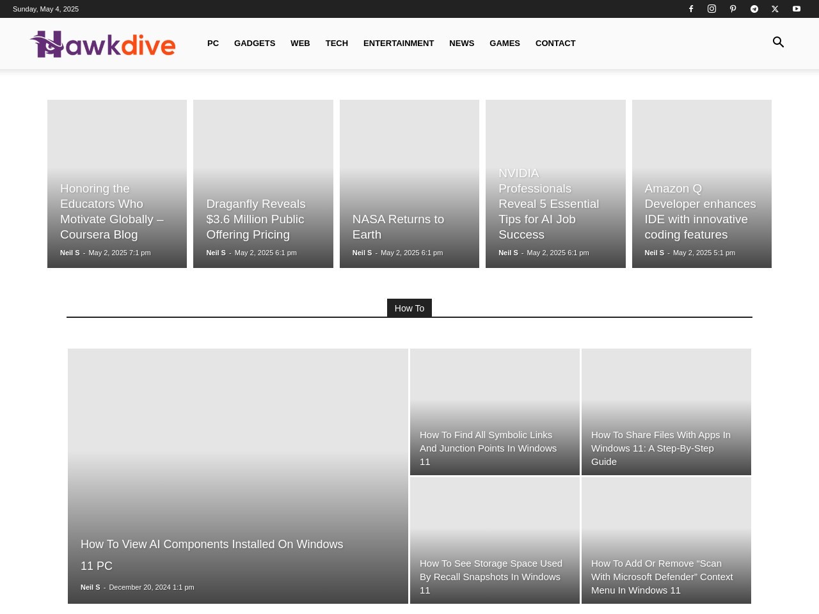Screen dimensions: 819x614
Task: Open the News menu item
Action: tap(461, 43)
